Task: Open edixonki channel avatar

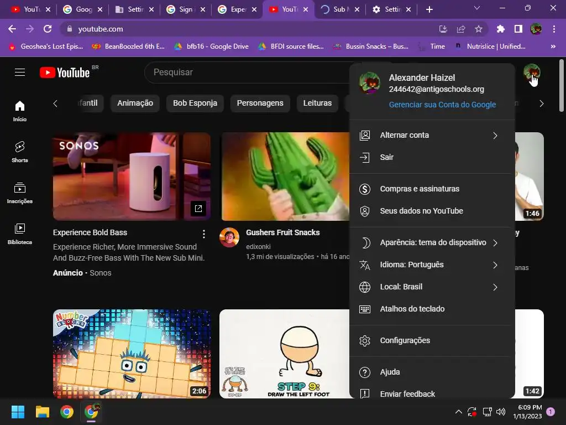Action: coord(229,237)
